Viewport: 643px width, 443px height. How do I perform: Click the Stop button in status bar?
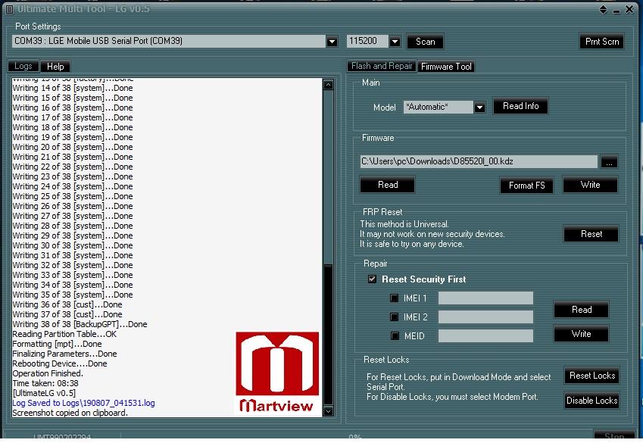pyautogui.click(x=614, y=435)
